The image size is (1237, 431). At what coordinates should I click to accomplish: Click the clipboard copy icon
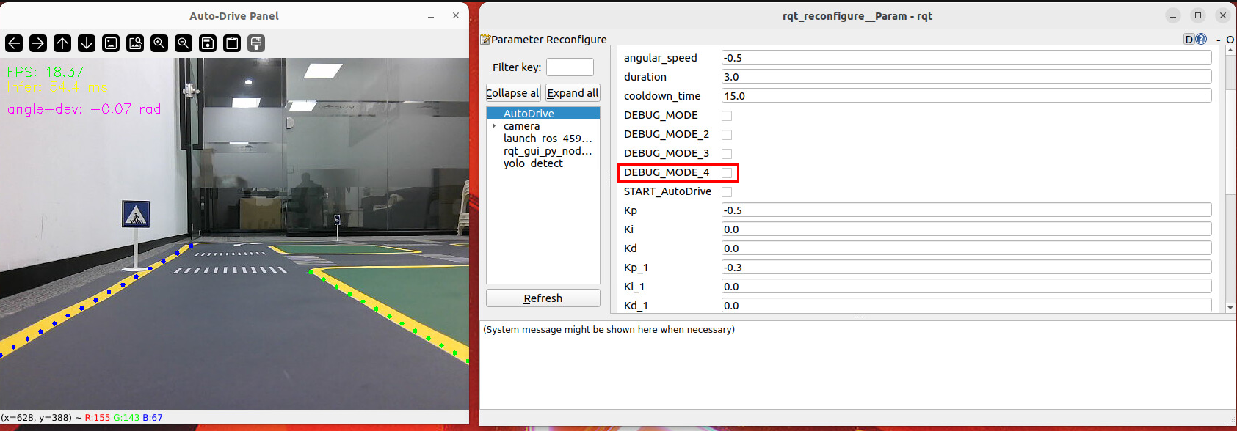[232, 43]
